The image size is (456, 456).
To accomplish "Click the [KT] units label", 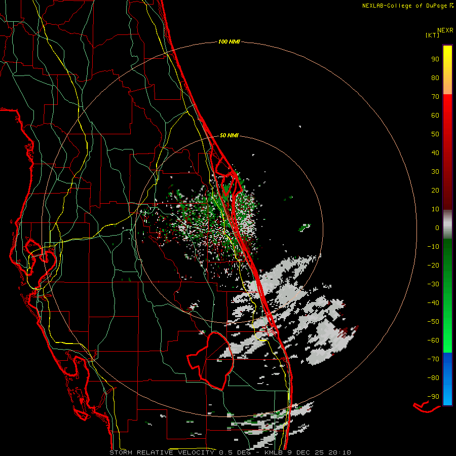I will pos(433,35).
